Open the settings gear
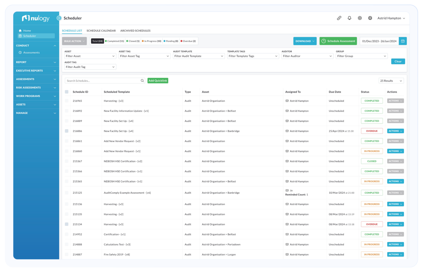This screenshot has width=423, height=272. [x=360, y=18]
